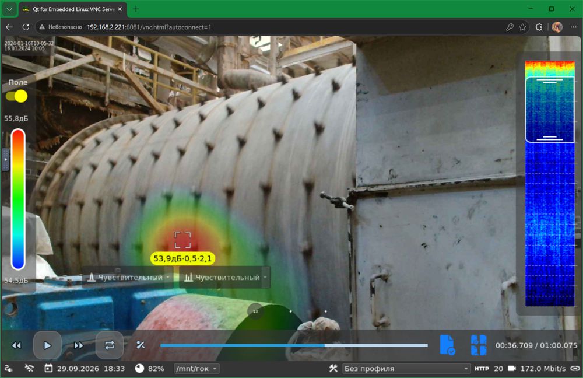Viewport: 583px width, 378px height.
Task: Go back with the browser back arrow
Action: tap(9, 27)
